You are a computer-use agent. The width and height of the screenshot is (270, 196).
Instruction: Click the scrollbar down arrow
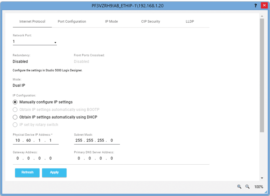(x=262, y=178)
